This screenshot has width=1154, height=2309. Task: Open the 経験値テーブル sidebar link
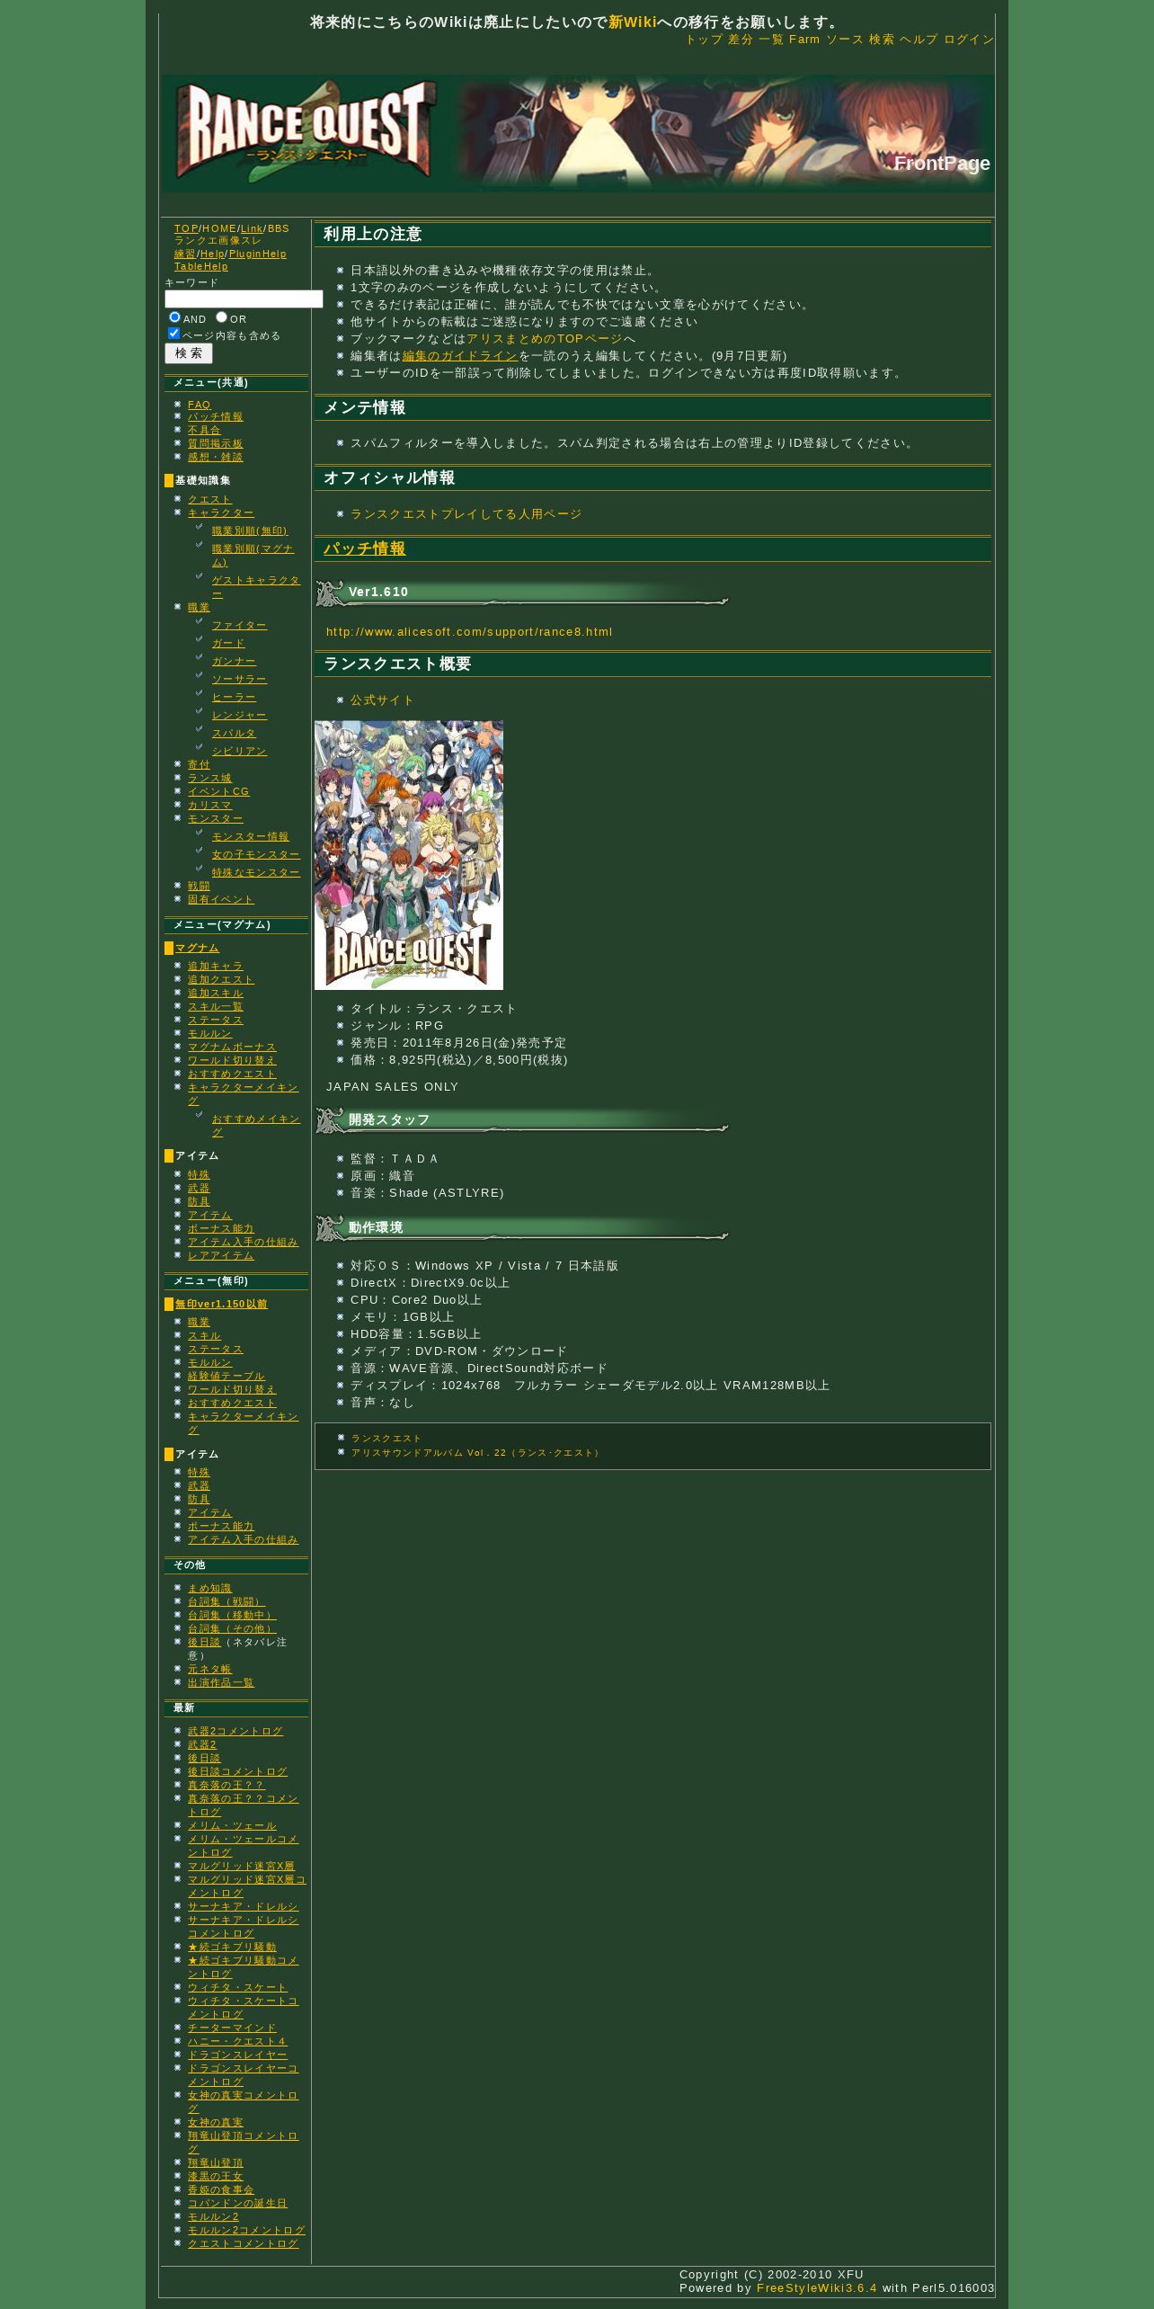(x=226, y=1377)
